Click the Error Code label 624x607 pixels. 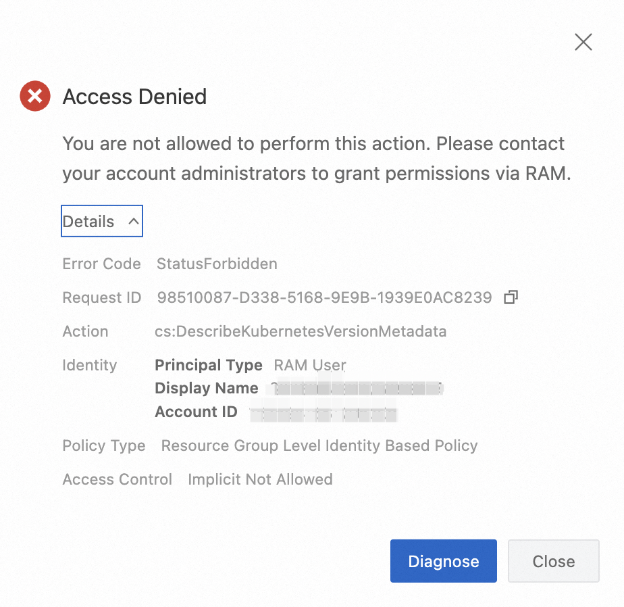pyautogui.click(x=101, y=264)
